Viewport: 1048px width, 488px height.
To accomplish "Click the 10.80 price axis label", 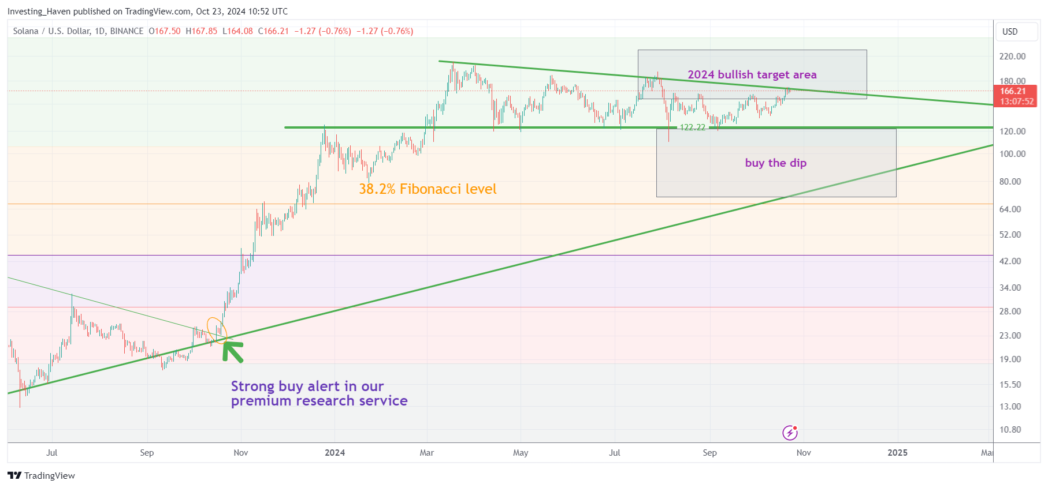I will 1010,430.
